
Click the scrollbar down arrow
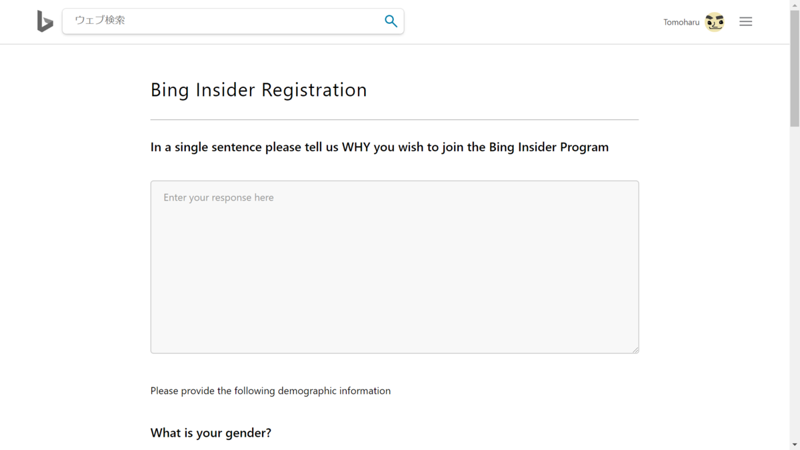pyautogui.click(x=795, y=445)
